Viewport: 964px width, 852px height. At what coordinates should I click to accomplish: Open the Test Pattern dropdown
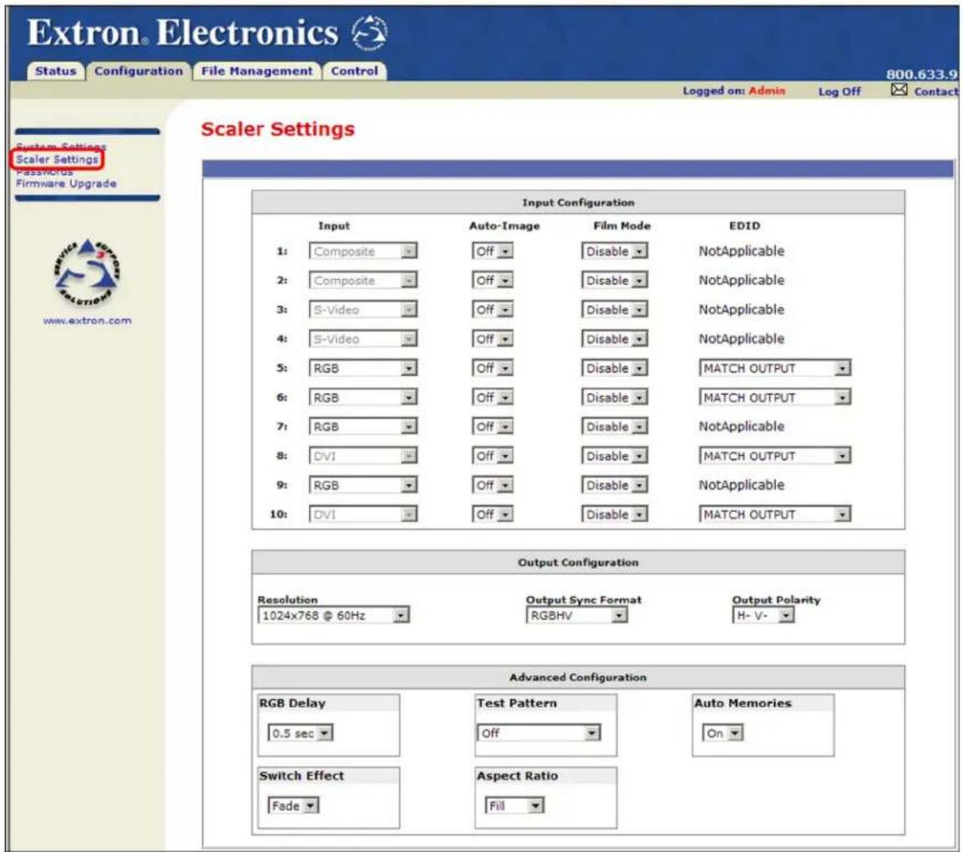point(539,733)
